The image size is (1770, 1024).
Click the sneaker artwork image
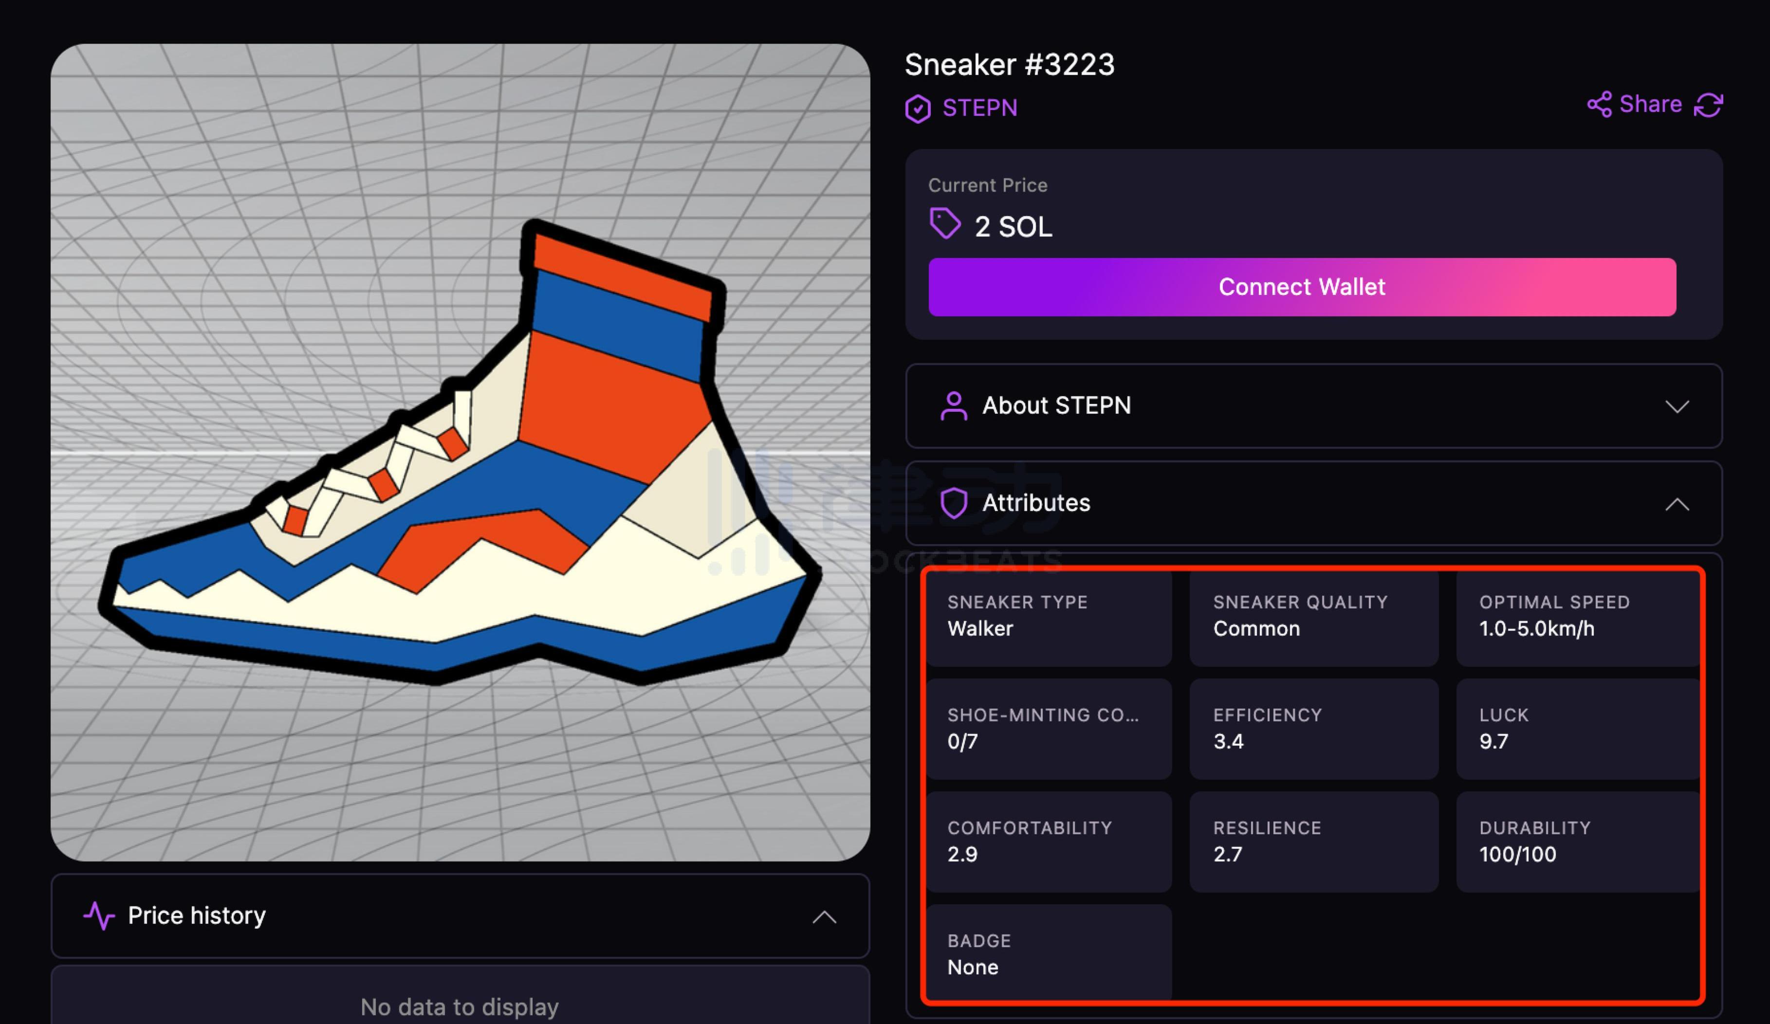point(460,452)
